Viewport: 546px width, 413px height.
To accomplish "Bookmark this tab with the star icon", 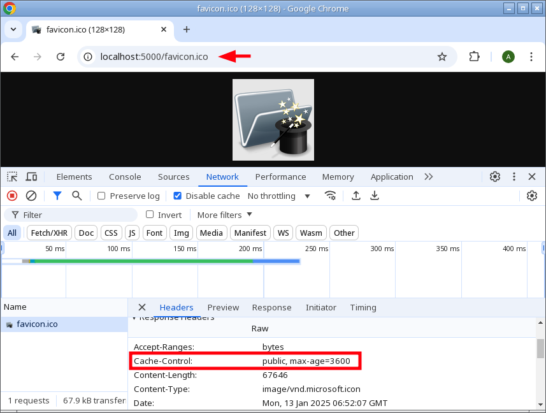I will (442, 57).
